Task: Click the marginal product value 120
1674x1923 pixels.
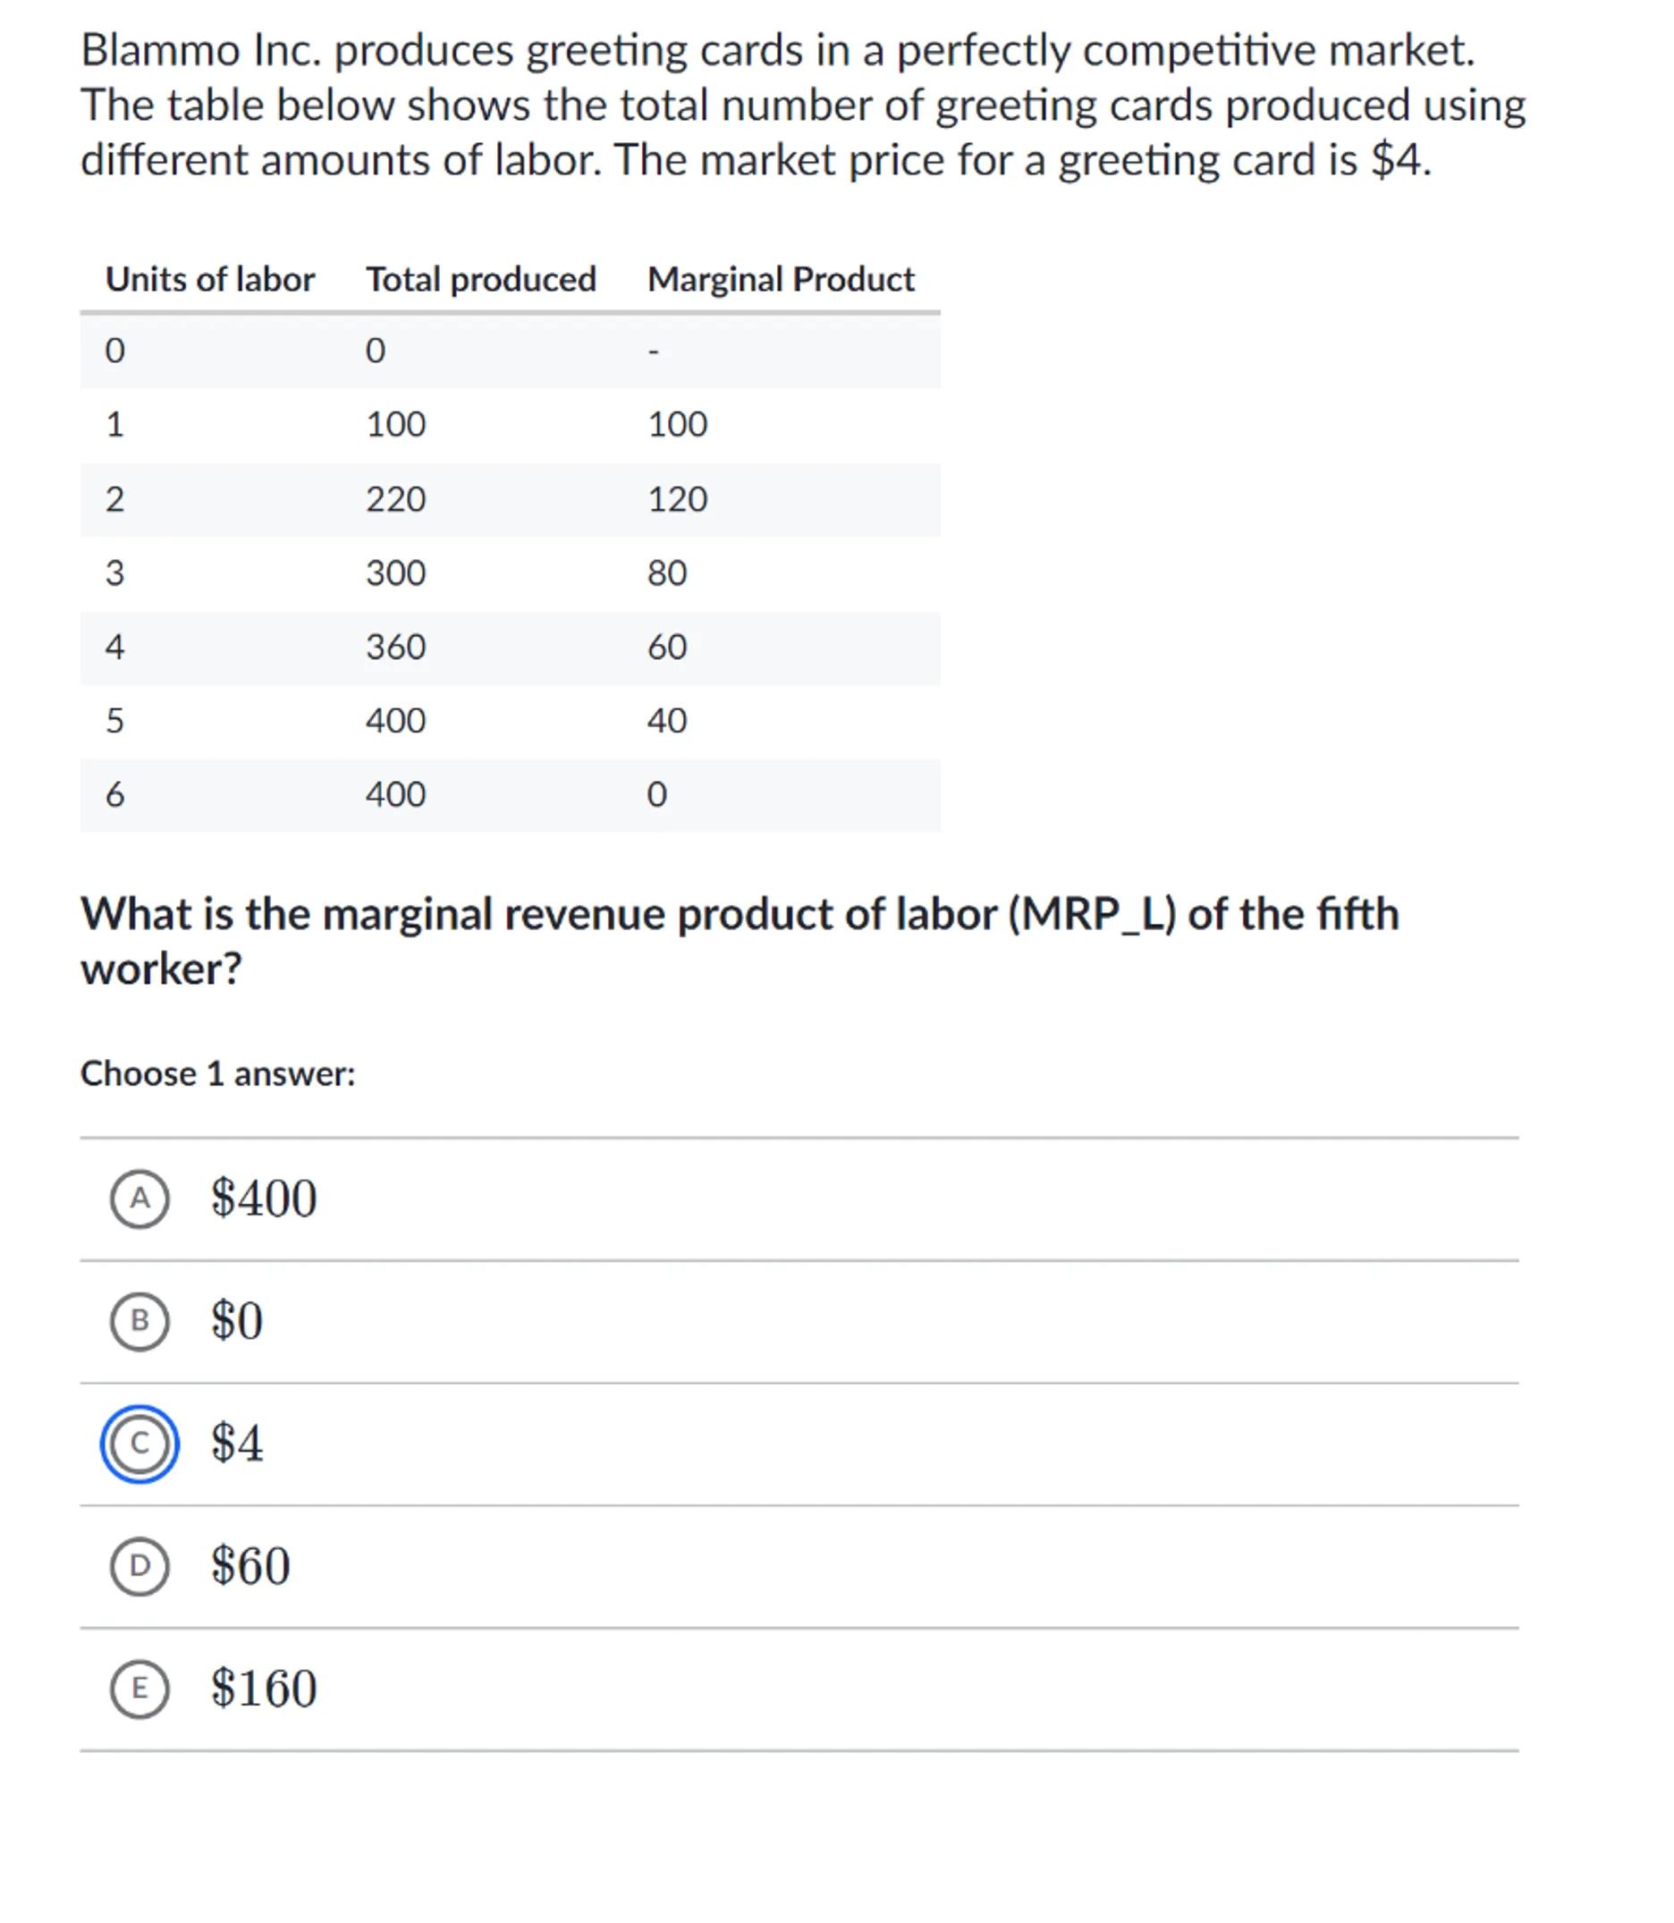Action: pyautogui.click(x=677, y=499)
